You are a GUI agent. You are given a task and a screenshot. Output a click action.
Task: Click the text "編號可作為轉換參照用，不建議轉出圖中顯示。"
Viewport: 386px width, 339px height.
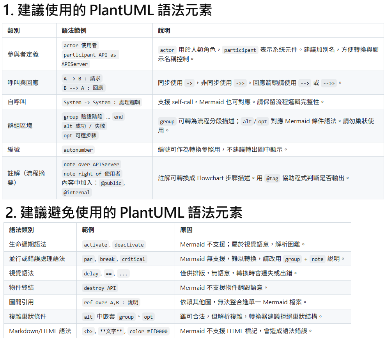(223, 149)
